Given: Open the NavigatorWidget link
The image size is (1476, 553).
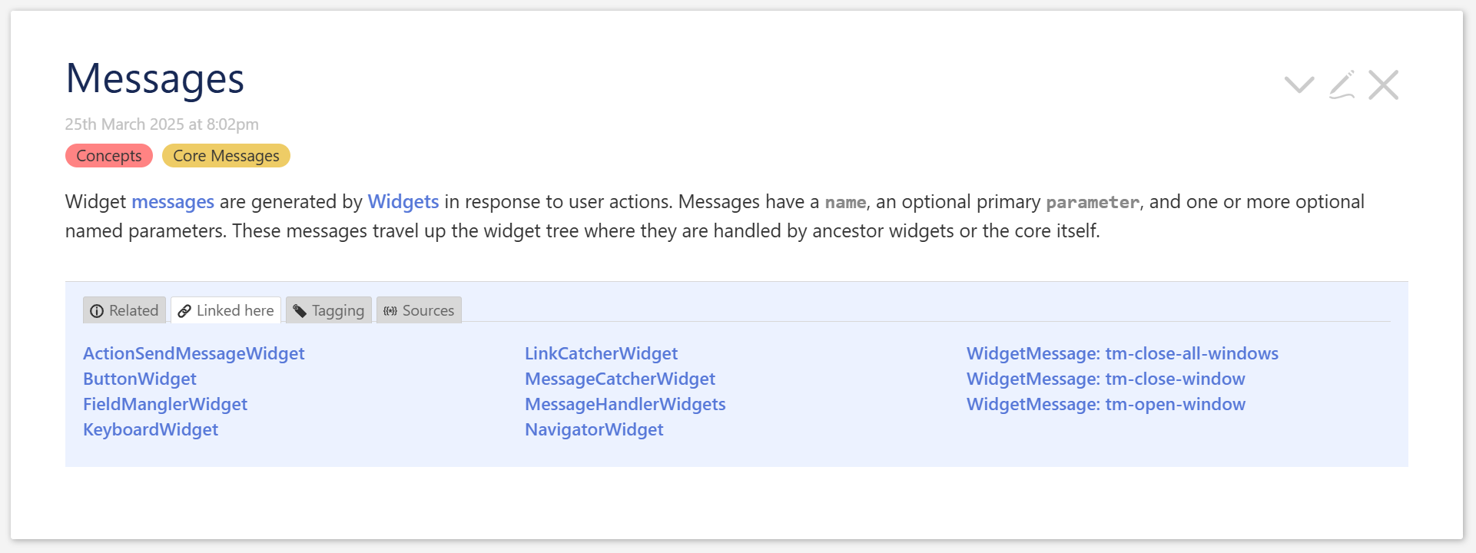Looking at the screenshot, I should (594, 429).
